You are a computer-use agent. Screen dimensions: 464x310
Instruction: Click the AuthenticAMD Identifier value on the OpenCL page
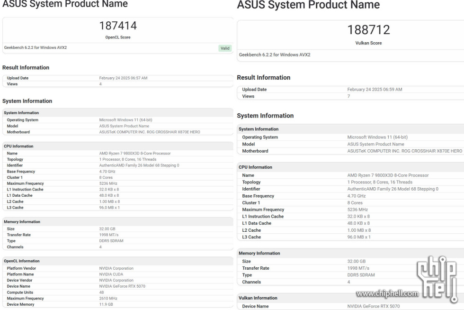tap(139, 165)
